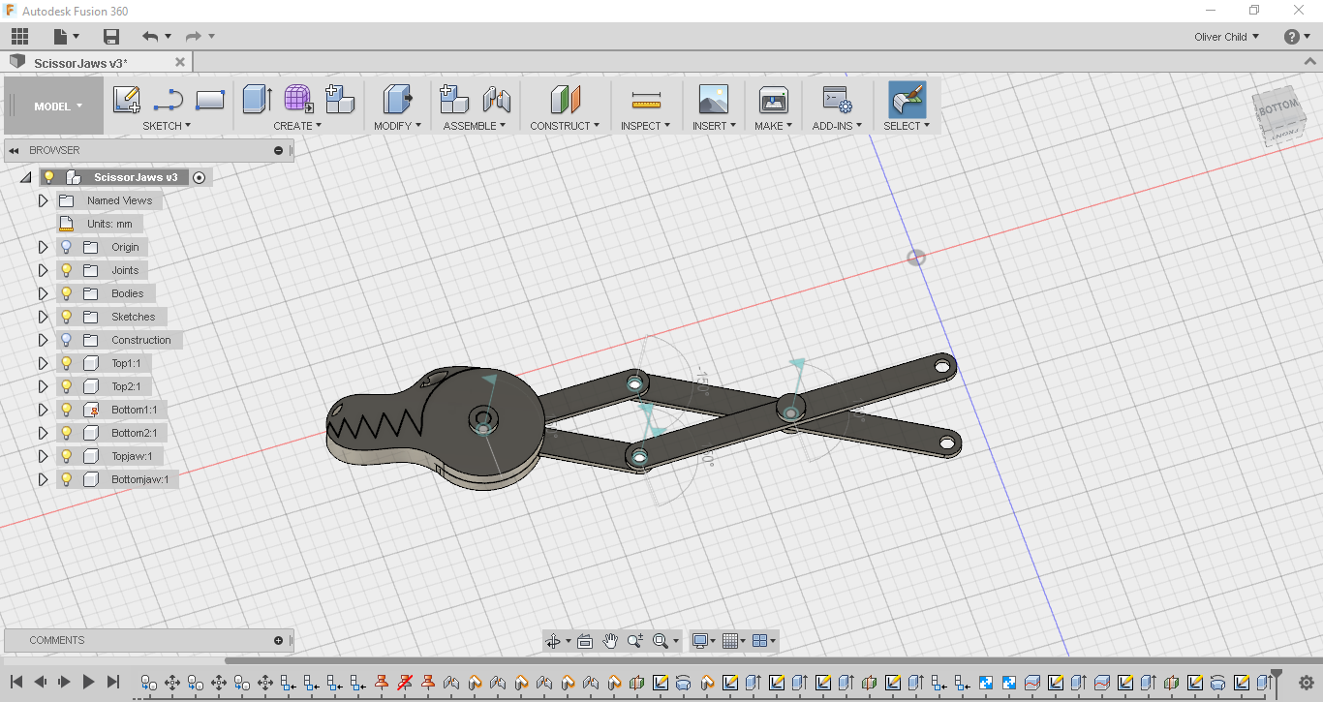The image size is (1323, 702).
Task: Select the Measure tool
Action: (645, 100)
